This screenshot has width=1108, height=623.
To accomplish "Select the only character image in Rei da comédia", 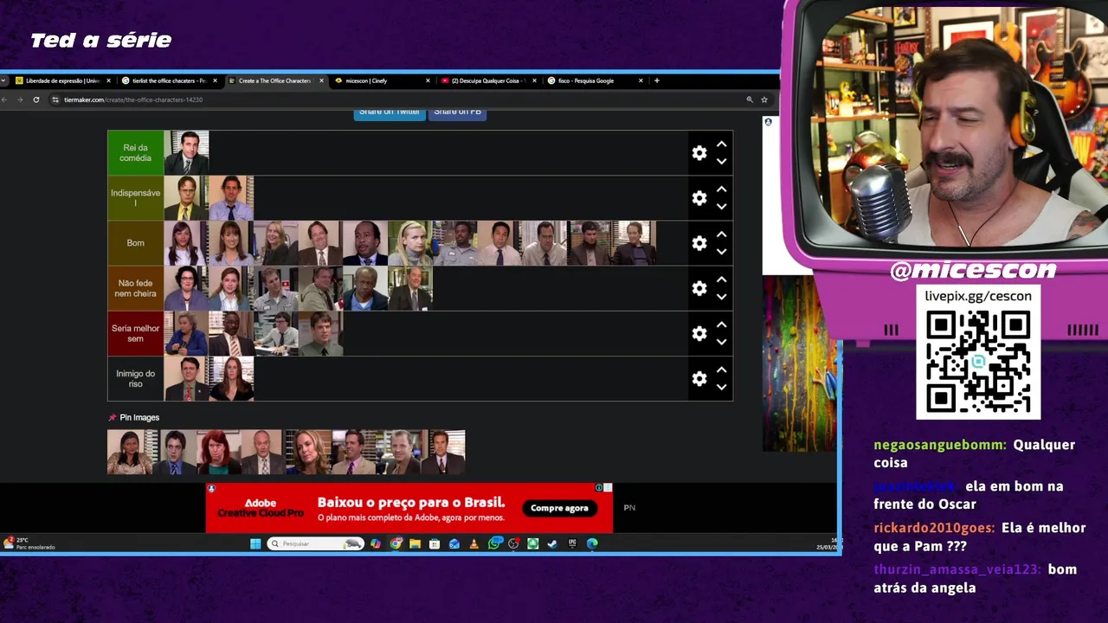I will point(187,153).
